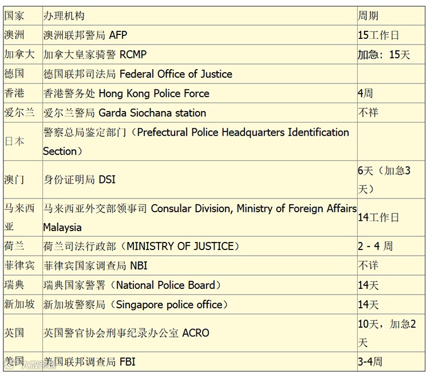Click 菲律宾国家调查局 NBI cell
This screenshot has width=427, height=373.
200,265
